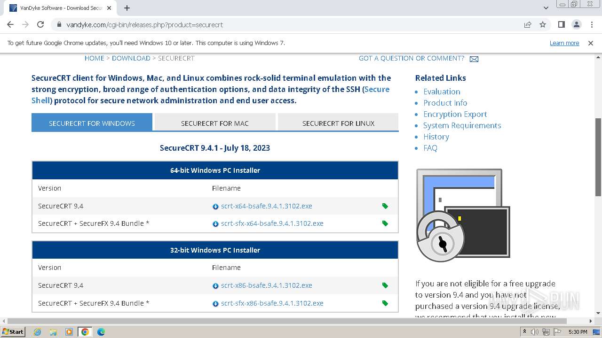Select the Chrome taskbar button
602x338 pixels.
pyautogui.click(x=85, y=332)
